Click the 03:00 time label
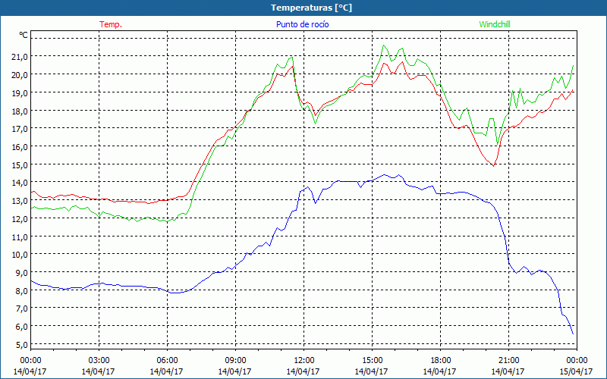Viewport: 607px width, 379px height. pos(99,361)
